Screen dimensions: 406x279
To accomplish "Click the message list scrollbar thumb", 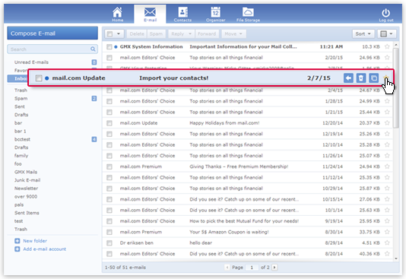I will coord(396,88).
